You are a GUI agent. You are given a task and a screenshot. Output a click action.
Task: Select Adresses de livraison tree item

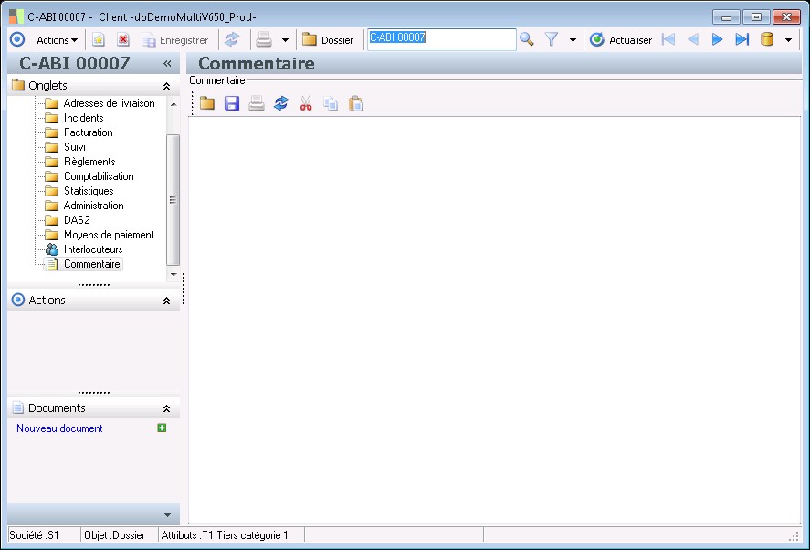pos(109,103)
